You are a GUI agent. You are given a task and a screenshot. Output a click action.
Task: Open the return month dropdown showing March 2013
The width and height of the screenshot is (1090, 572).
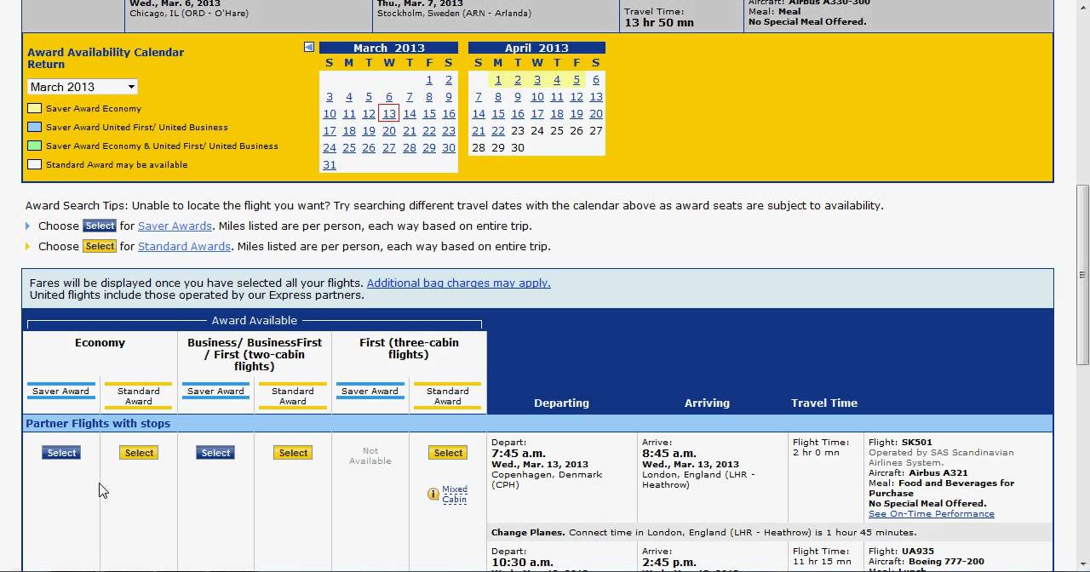click(x=82, y=87)
